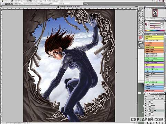The image size is (166, 124).
Task: Toggle Lock image pixels checkbox in Layers
Action: (x=153, y=99)
